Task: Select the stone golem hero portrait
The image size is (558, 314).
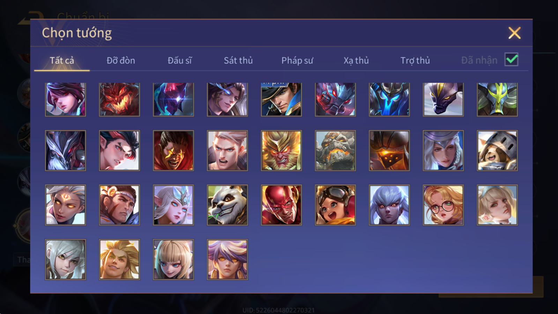Action: (335, 151)
